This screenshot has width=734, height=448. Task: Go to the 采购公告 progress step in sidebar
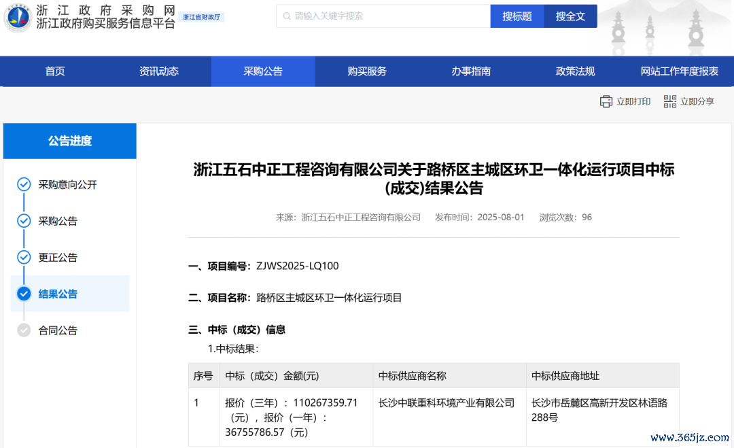58,221
